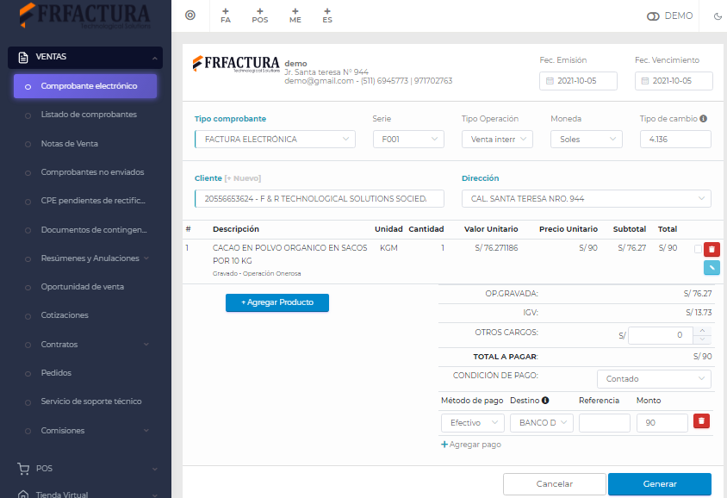Toggle the DEMO switch
Image resolution: width=727 pixels, height=498 pixels.
[x=653, y=16]
